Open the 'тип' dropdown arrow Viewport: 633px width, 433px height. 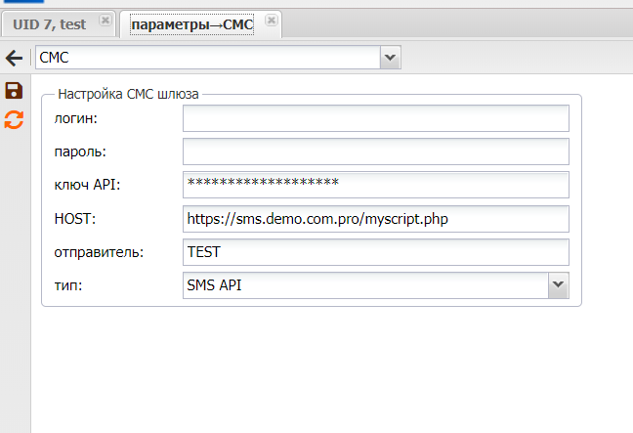[558, 284]
